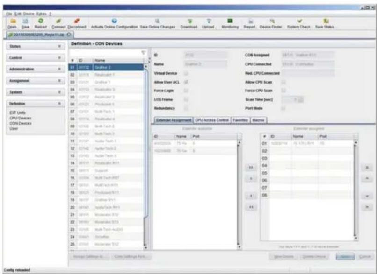
Task: Open the Extras menu
Action: point(41,14)
